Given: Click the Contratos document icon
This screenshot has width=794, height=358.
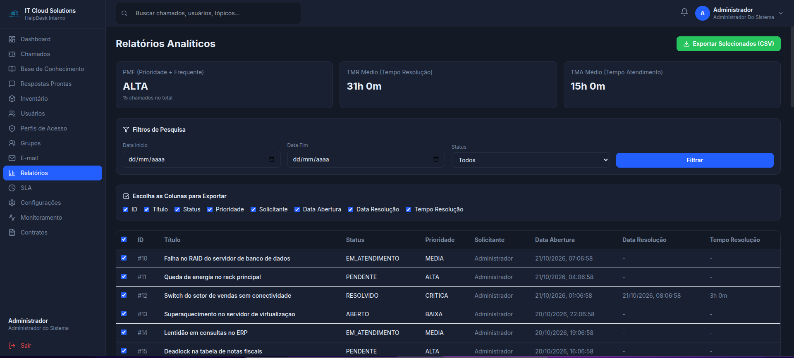Looking at the screenshot, I should point(12,232).
